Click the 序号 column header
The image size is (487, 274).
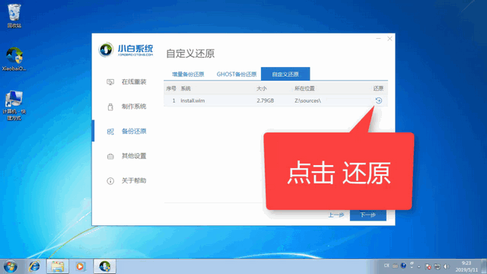[x=171, y=88]
